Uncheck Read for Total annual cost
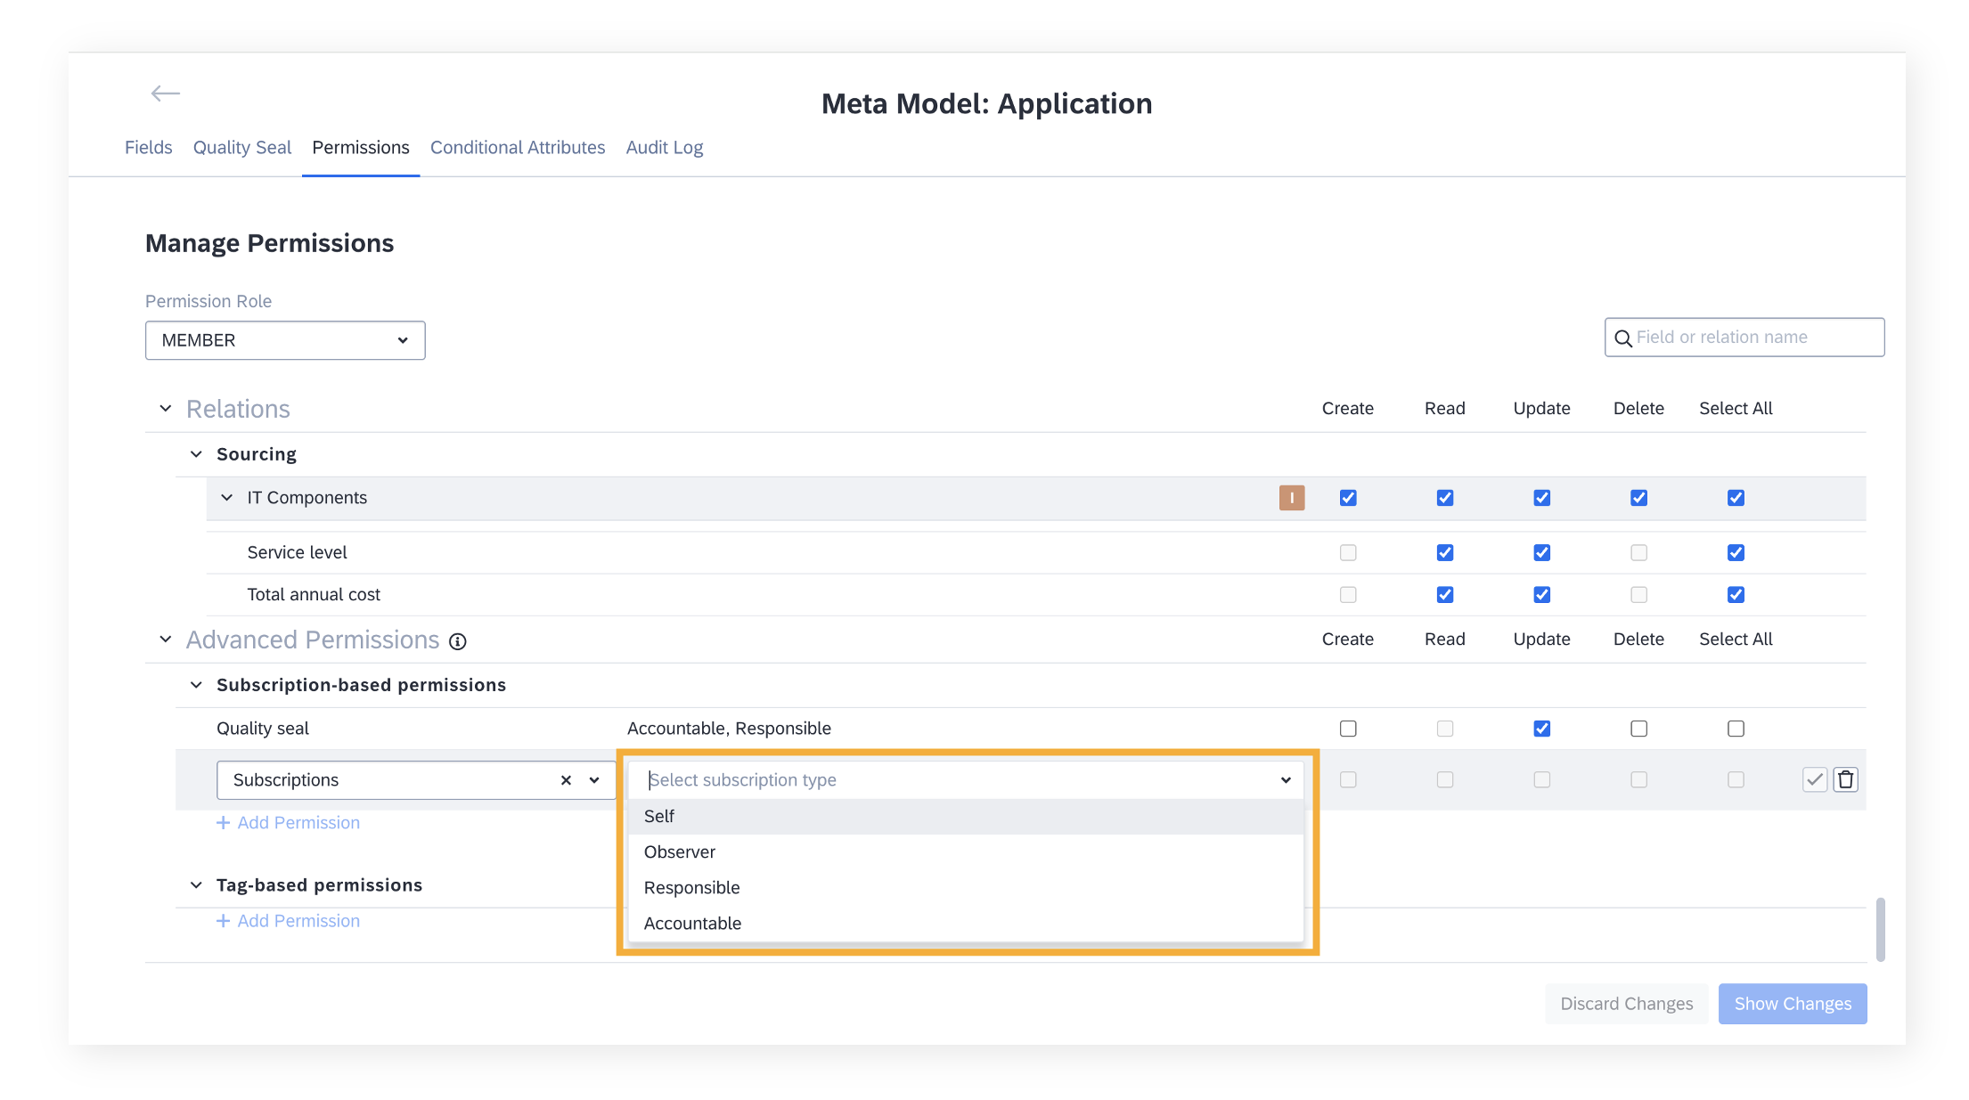The image size is (1969, 1100). click(1445, 595)
